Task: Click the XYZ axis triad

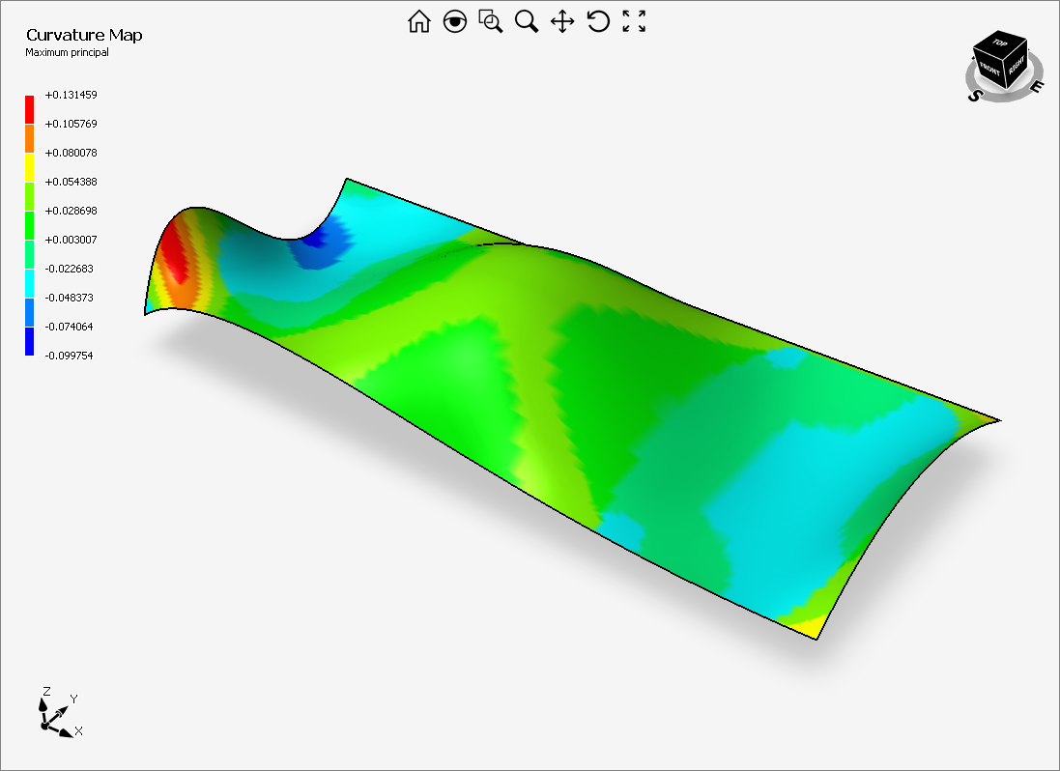Action: [x=56, y=713]
